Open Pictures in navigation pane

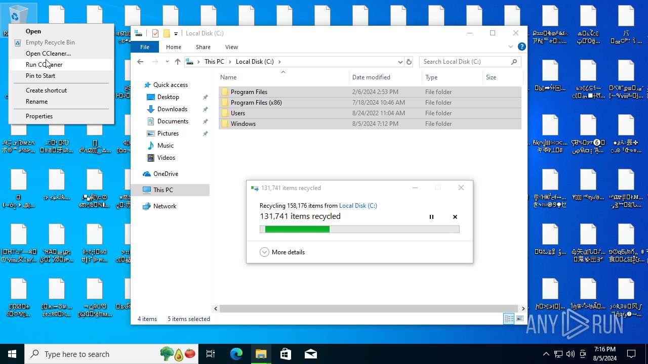coord(168,133)
